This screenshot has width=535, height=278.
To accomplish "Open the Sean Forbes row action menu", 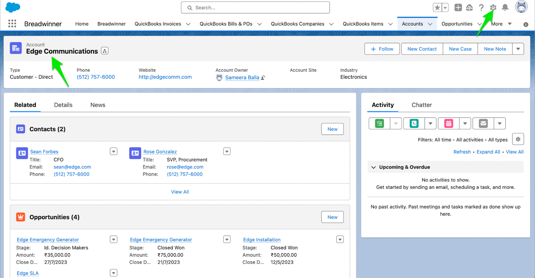I will pos(114,151).
